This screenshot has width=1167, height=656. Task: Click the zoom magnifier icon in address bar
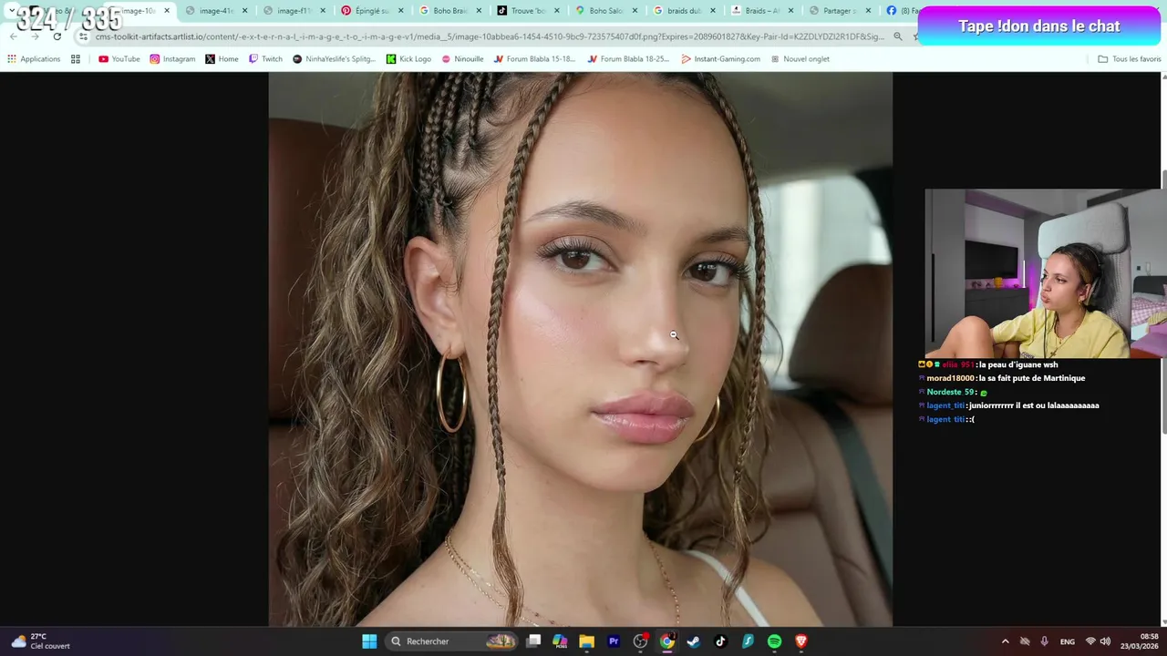898,36
